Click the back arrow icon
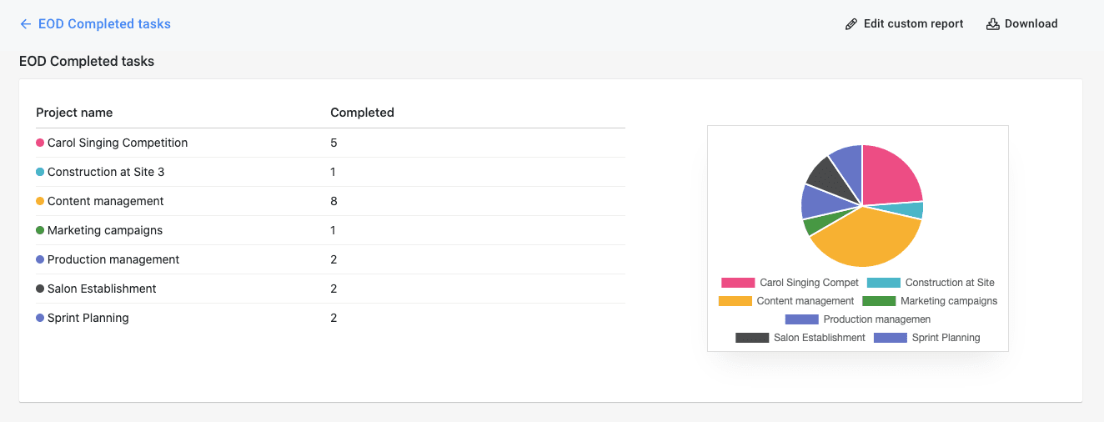Image resolution: width=1104 pixels, height=422 pixels. coord(26,24)
